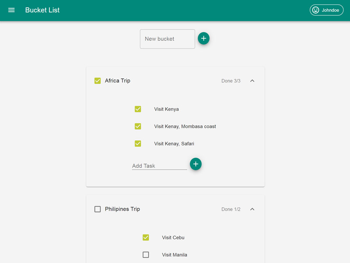Uncheck the Visit Kenya task
The image size is (350, 263).
(x=138, y=109)
